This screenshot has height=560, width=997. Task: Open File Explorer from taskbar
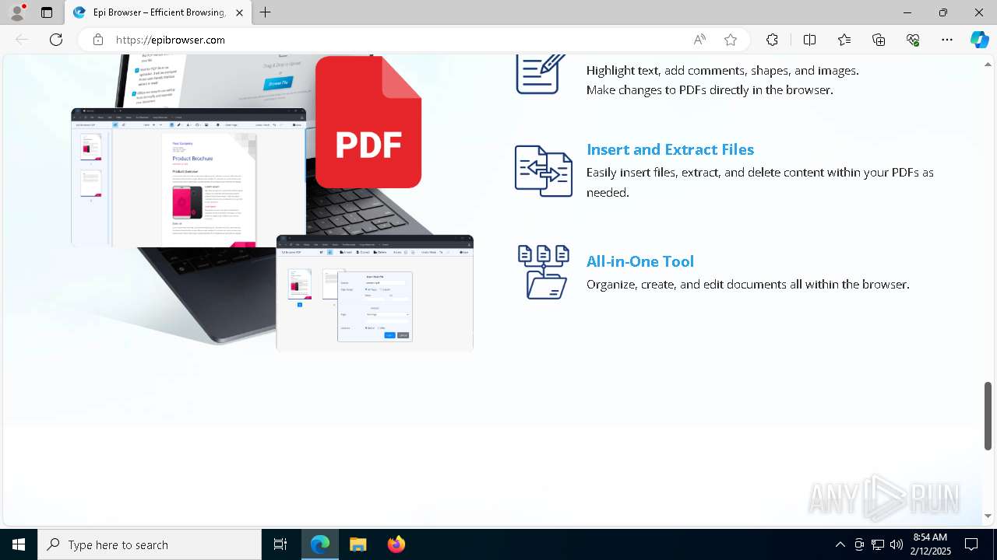click(x=358, y=544)
